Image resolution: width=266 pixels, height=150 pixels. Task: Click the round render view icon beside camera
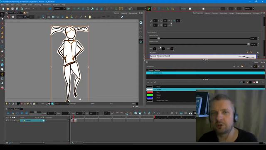(141, 22)
